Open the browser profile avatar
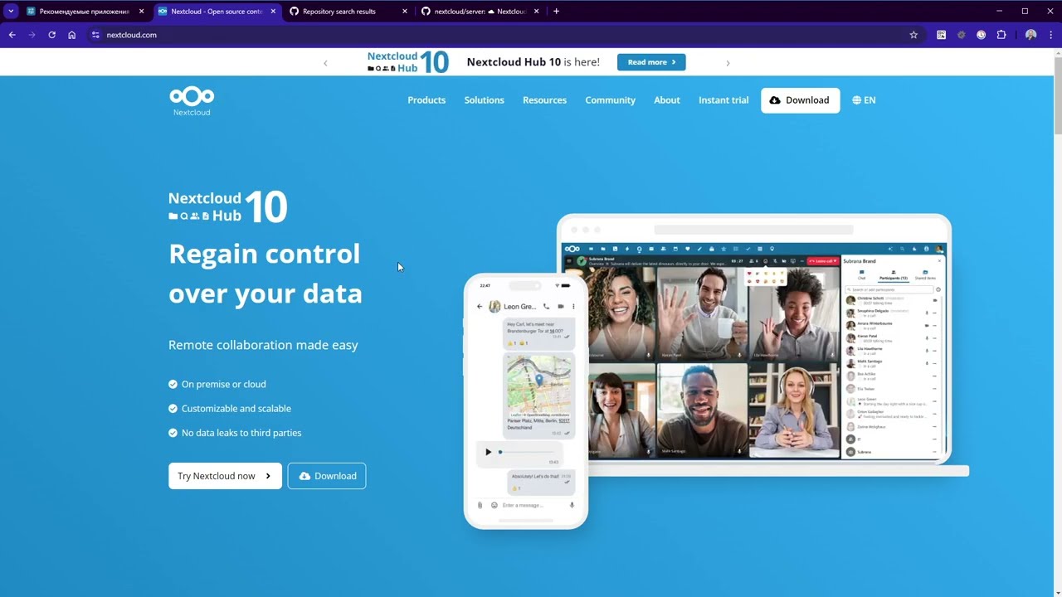This screenshot has height=597, width=1062. [1030, 35]
